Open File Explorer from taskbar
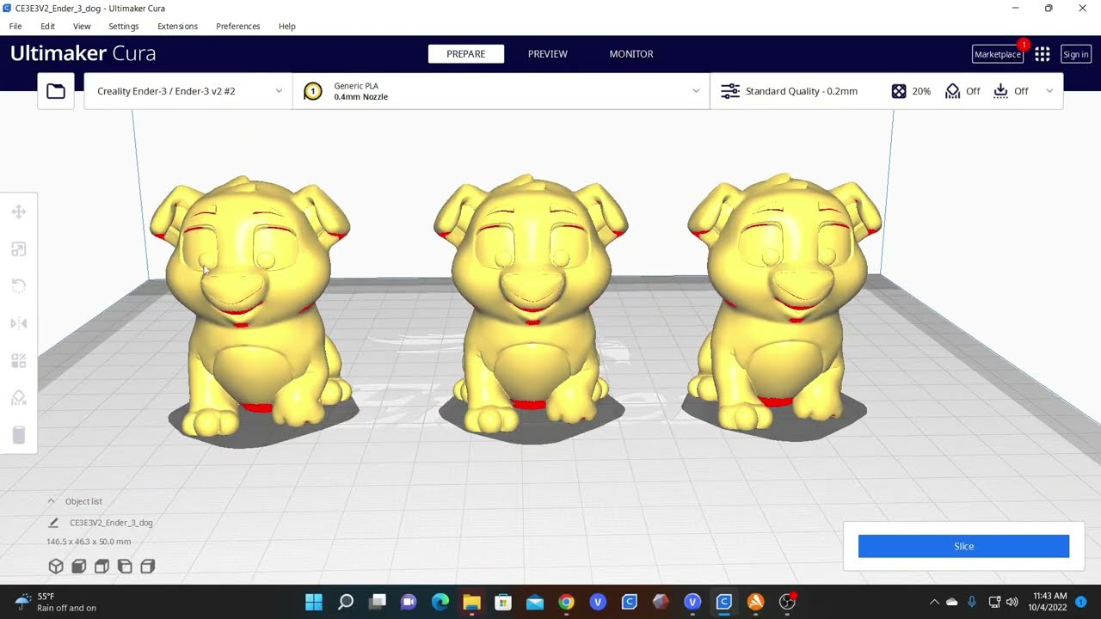 (471, 602)
